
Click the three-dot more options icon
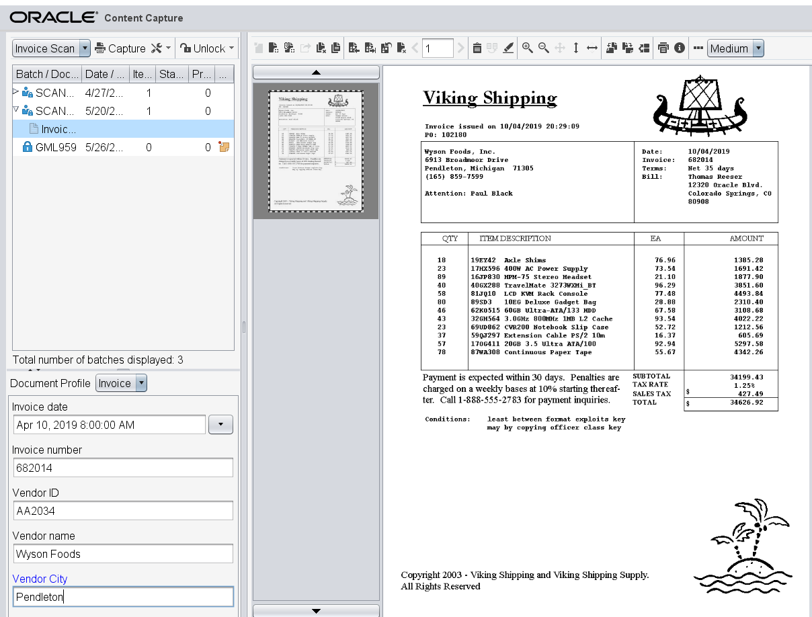coord(698,48)
